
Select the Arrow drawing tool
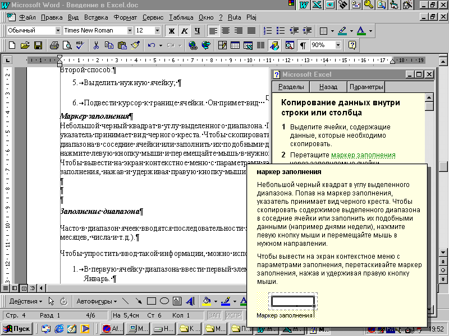(x=138, y=301)
